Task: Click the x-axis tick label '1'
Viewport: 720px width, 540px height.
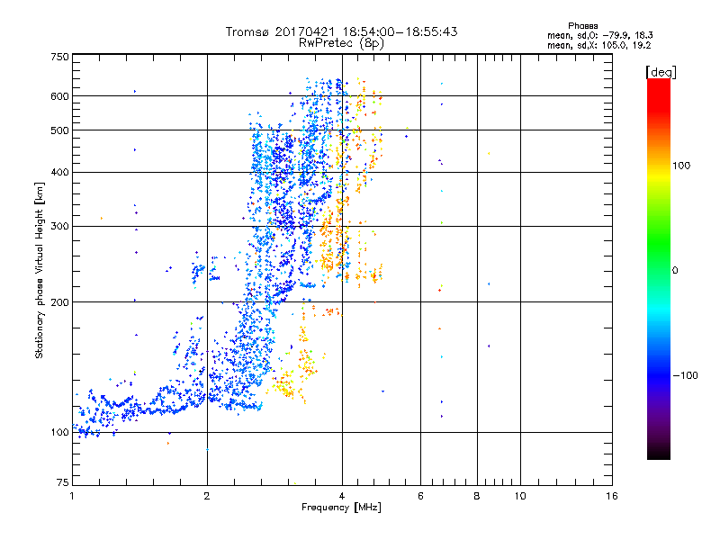Action: point(72,496)
